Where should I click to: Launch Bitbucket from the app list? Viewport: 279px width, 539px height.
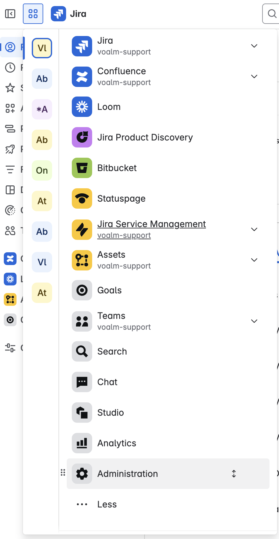pyautogui.click(x=82, y=168)
